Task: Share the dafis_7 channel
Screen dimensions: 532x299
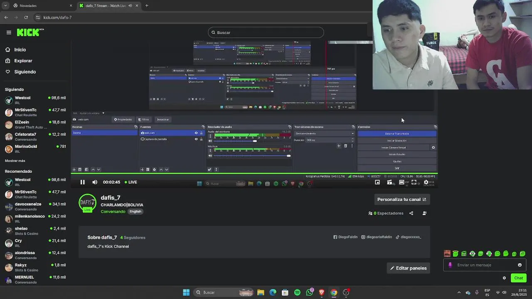Action: (x=411, y=213)
